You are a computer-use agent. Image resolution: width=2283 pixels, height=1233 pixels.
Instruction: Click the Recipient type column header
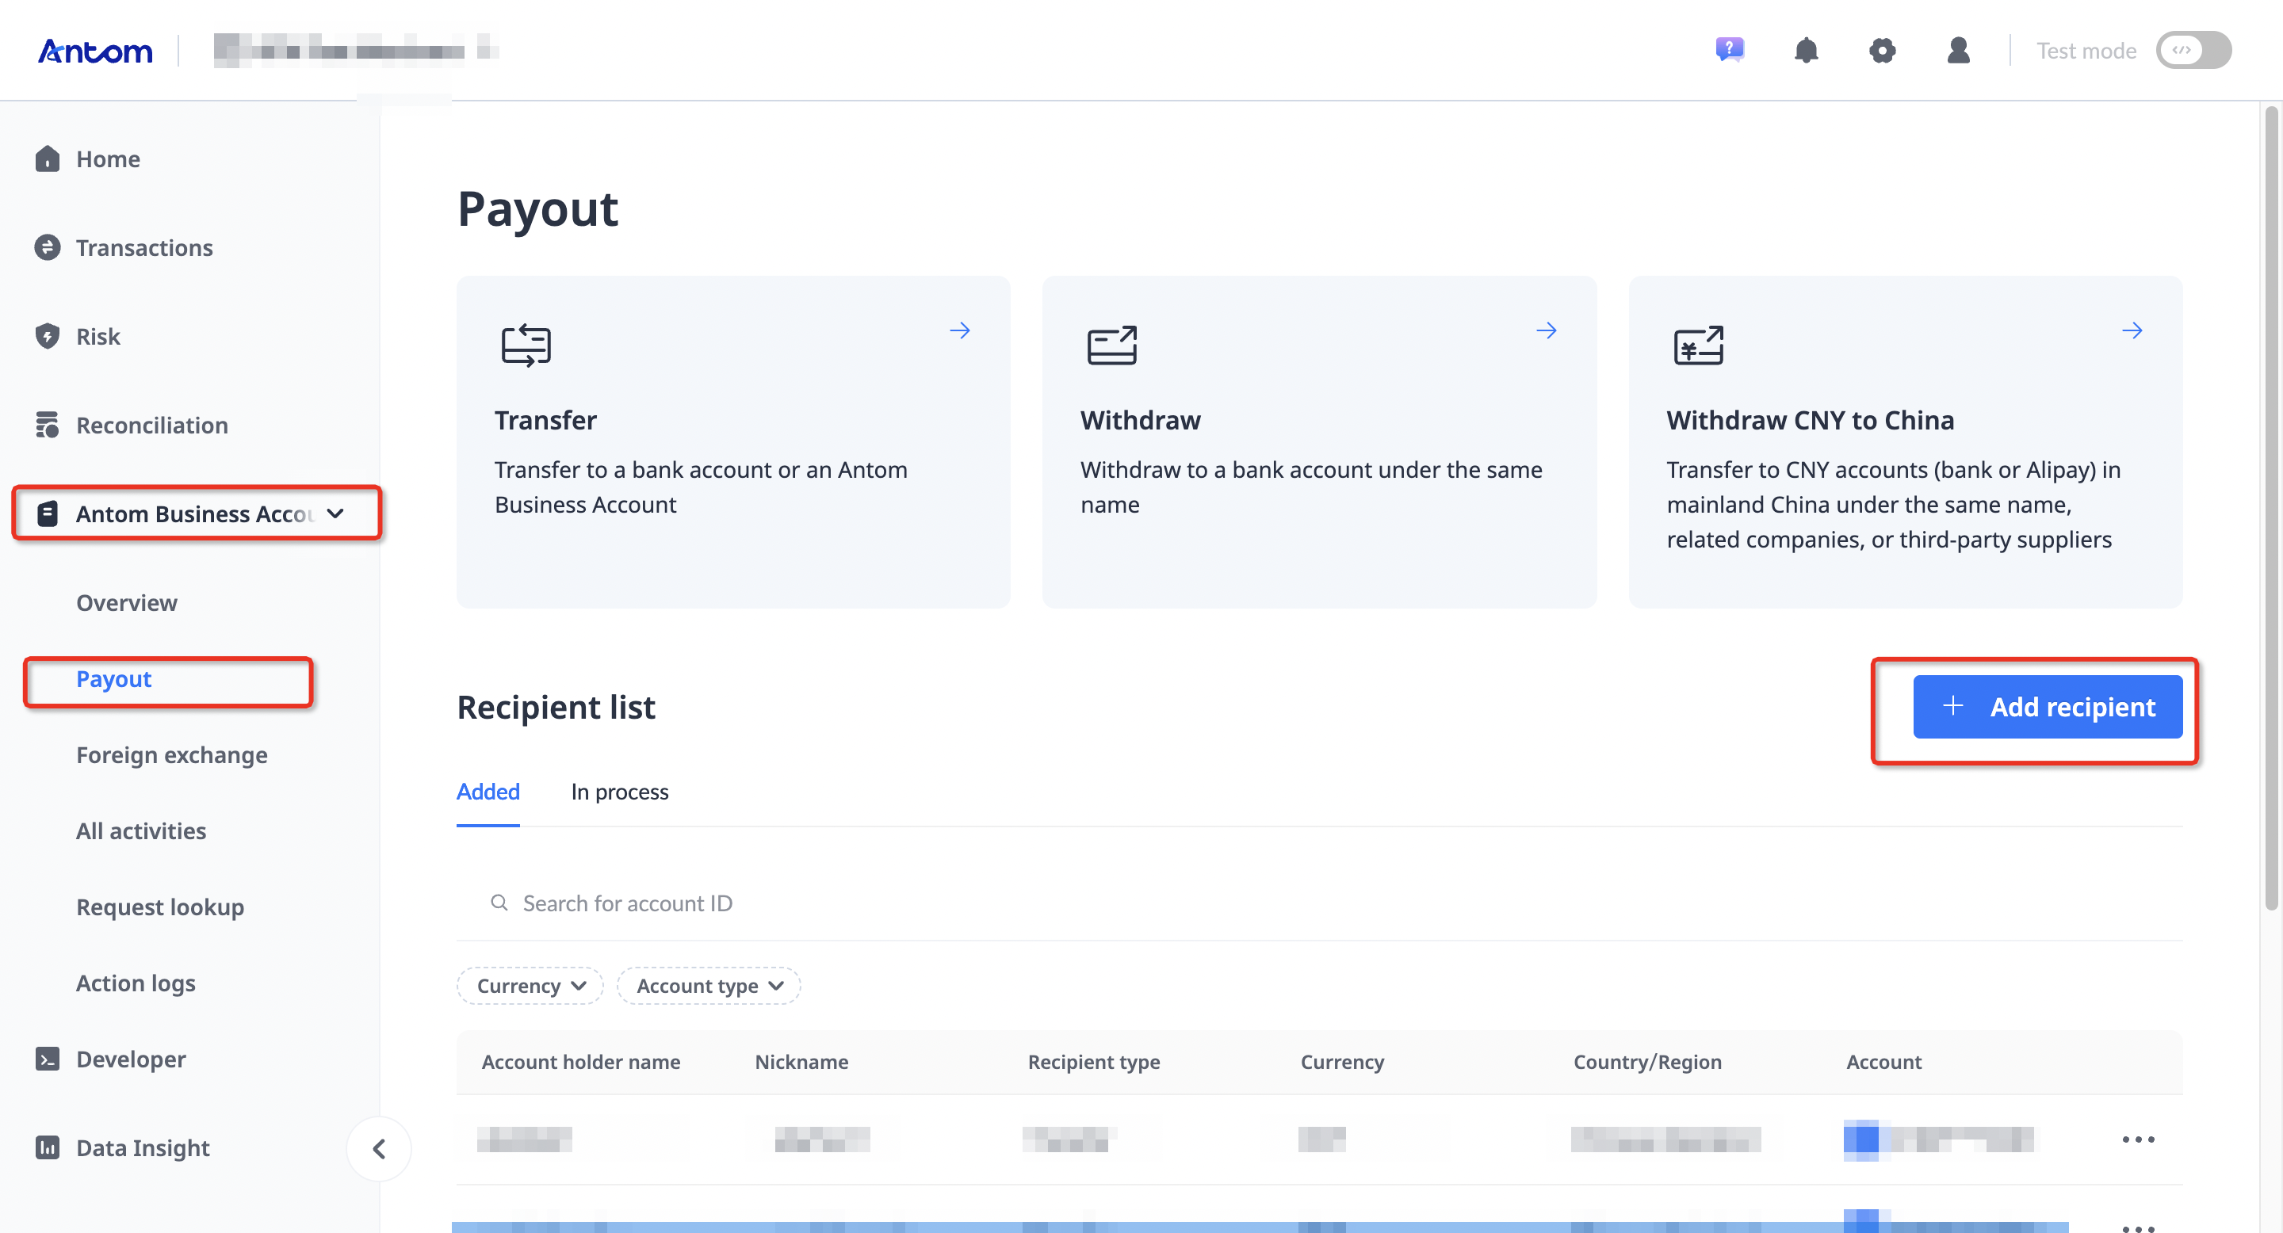coord(1094,1061)
